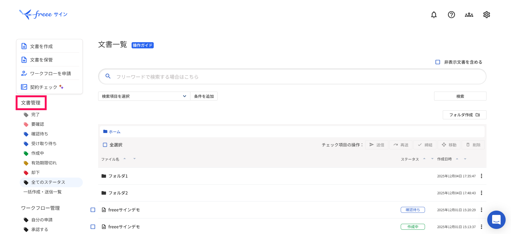Click the 承認する tag icon

point(26,230)
